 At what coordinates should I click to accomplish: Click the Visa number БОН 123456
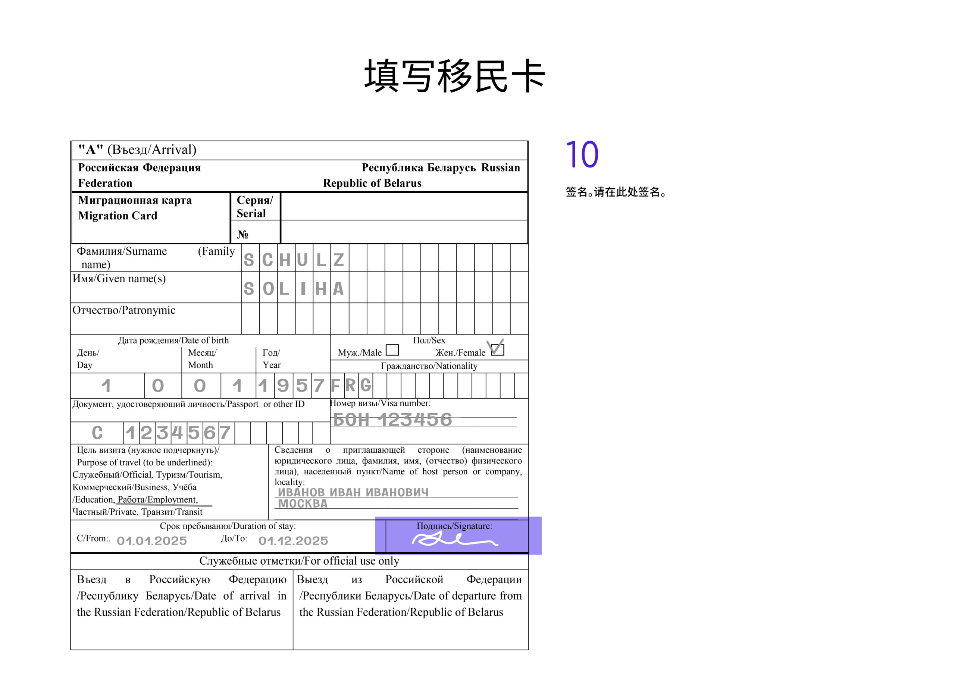click(392, 420)
